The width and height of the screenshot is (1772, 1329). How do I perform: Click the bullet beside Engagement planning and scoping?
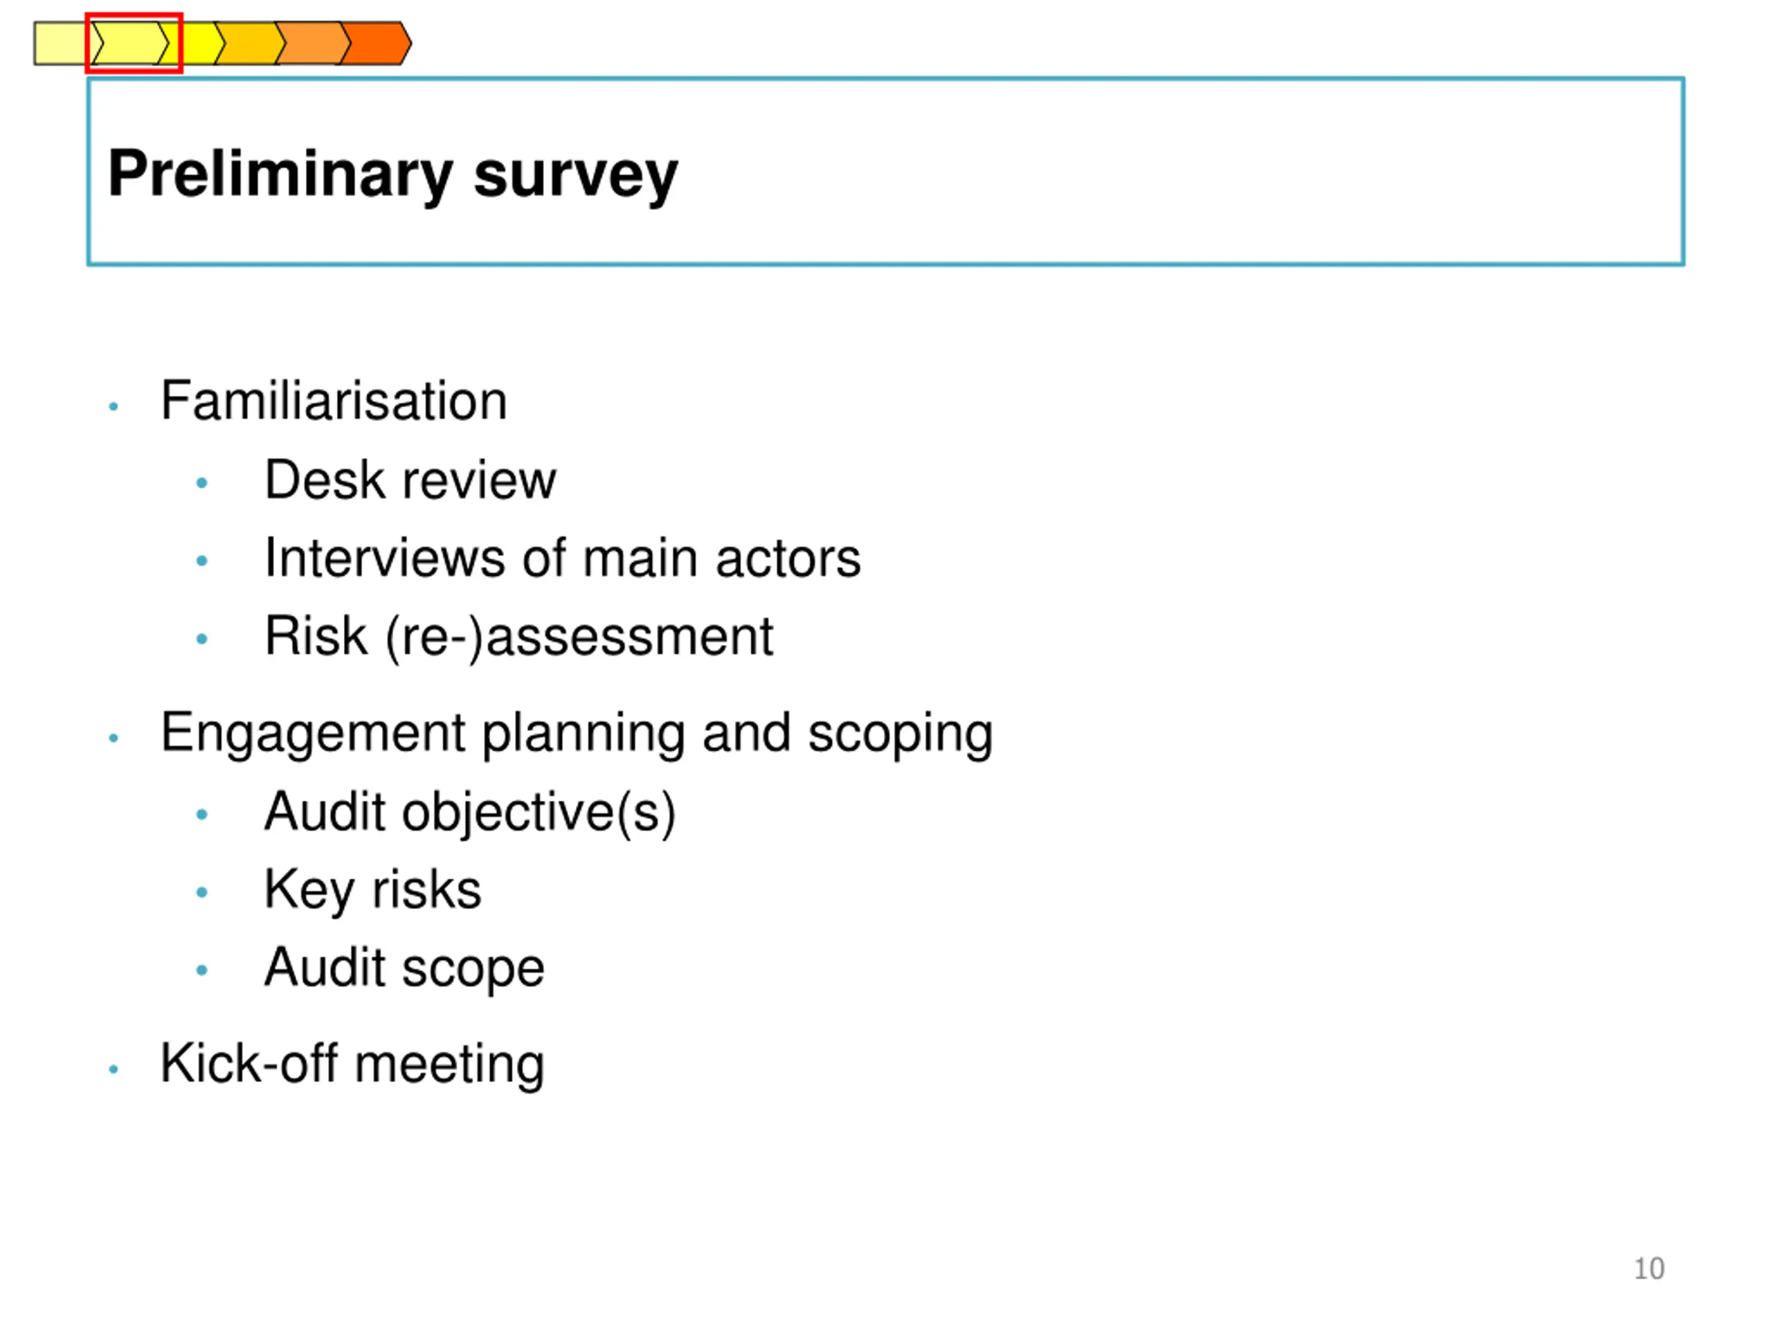coord(114,738)
